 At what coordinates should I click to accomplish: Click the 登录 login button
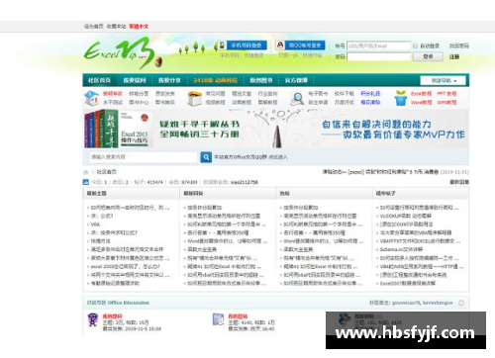[428, 56]
